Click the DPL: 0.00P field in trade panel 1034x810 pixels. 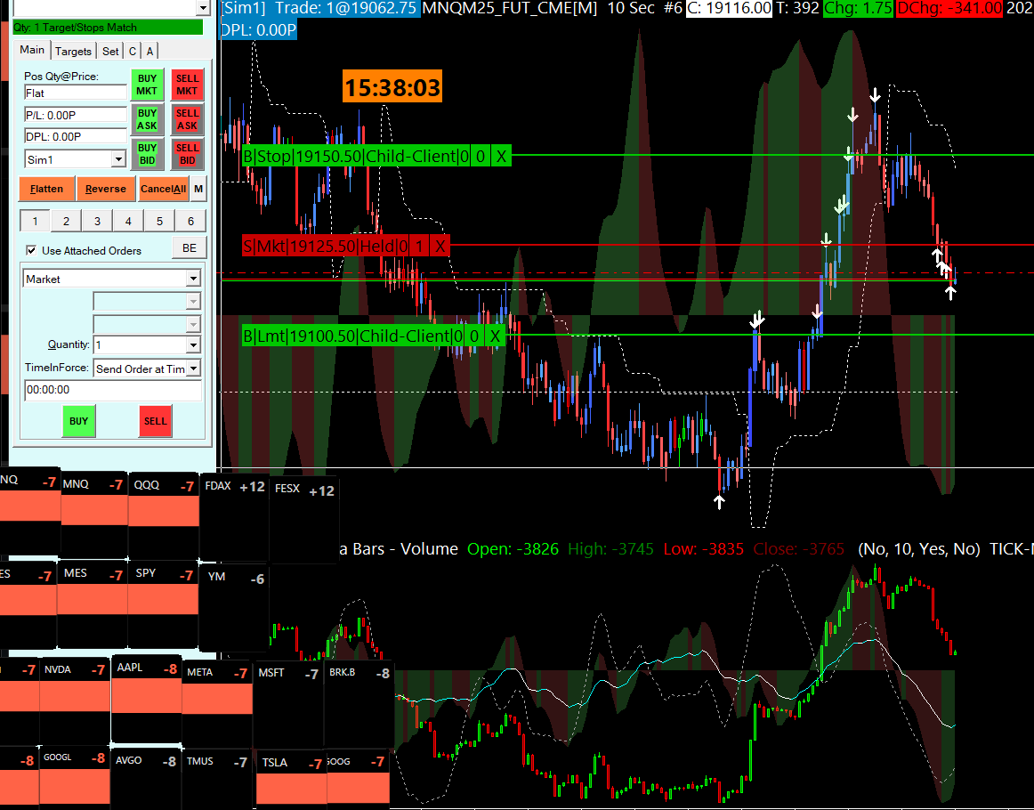point(75,136)
